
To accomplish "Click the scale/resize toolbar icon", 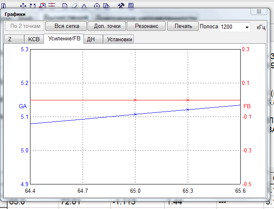I will point(42,6).
